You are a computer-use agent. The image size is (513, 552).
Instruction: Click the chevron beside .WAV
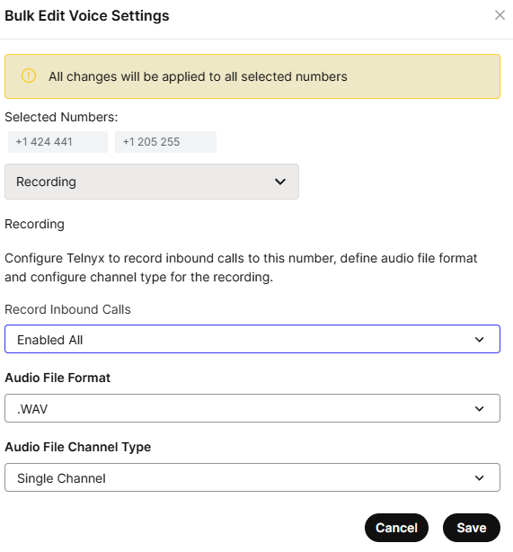(479, 409)
